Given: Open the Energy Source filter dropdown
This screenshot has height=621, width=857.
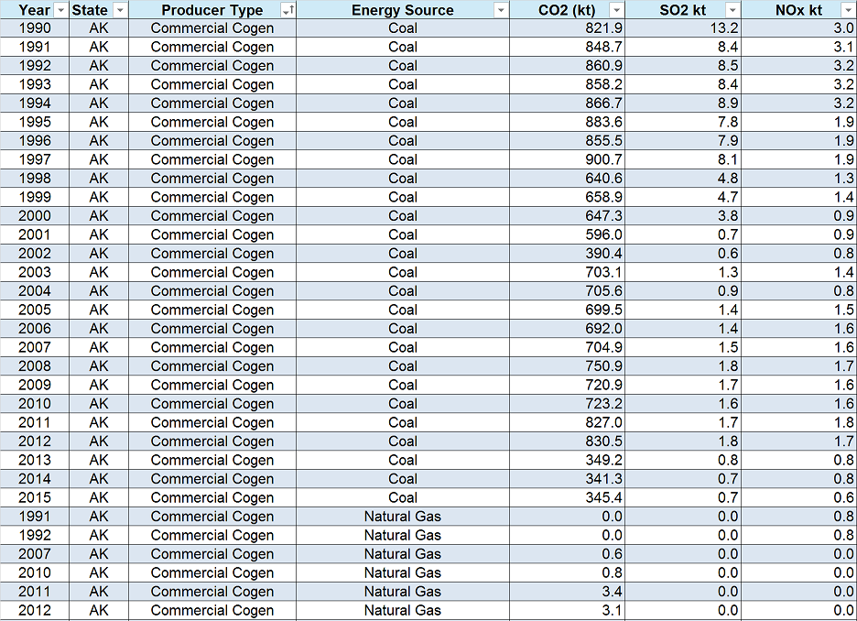Looking at the screenshot, I should pos(501,10).
